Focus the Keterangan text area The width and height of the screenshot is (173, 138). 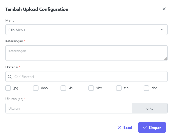pyautogui.click(x=86, y=53)
